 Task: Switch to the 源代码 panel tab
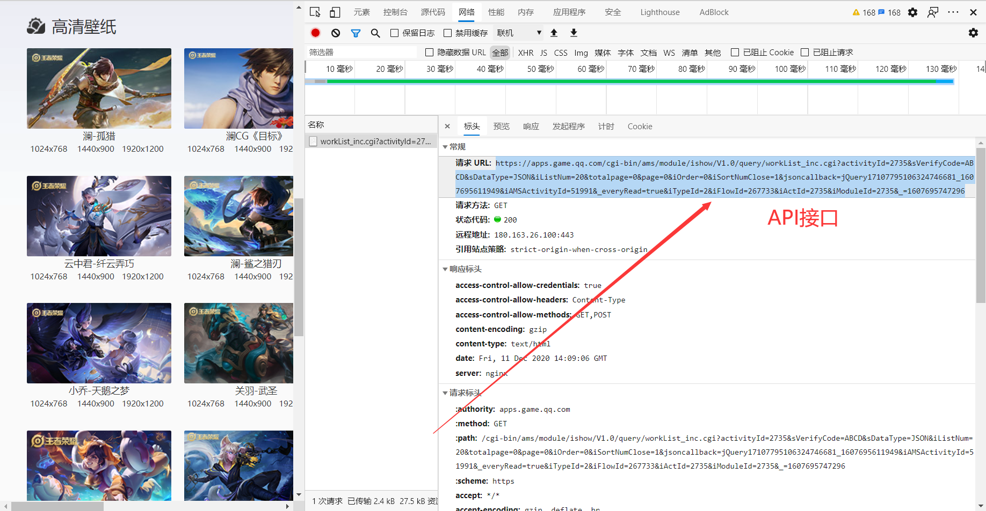[433, 12]
